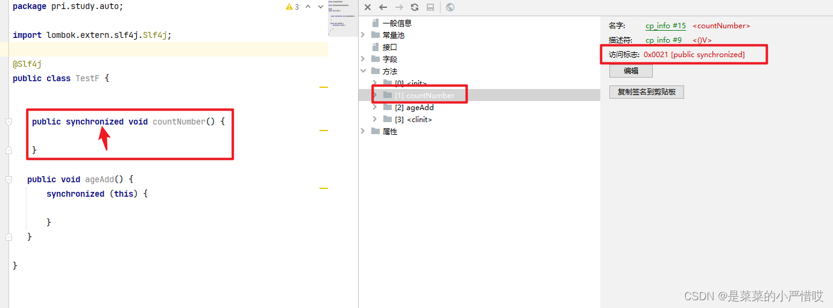Screen dimensions: 833x308
Task: Click the 0x0021 [public synchronized] value
Action: (694, 55)
